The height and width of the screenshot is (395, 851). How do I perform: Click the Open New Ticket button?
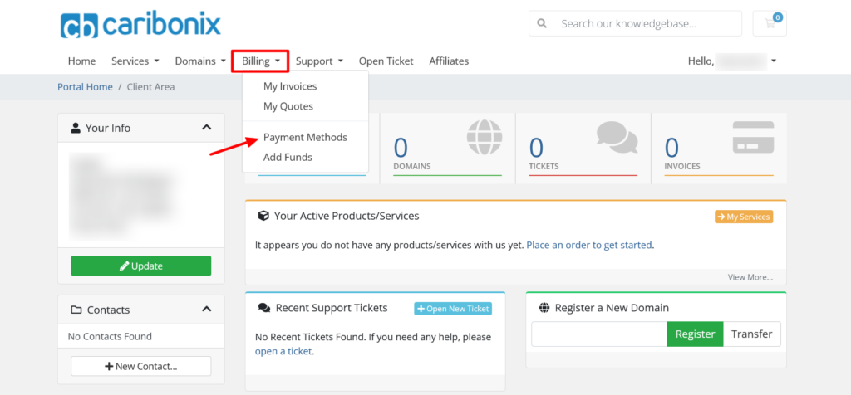453,309
